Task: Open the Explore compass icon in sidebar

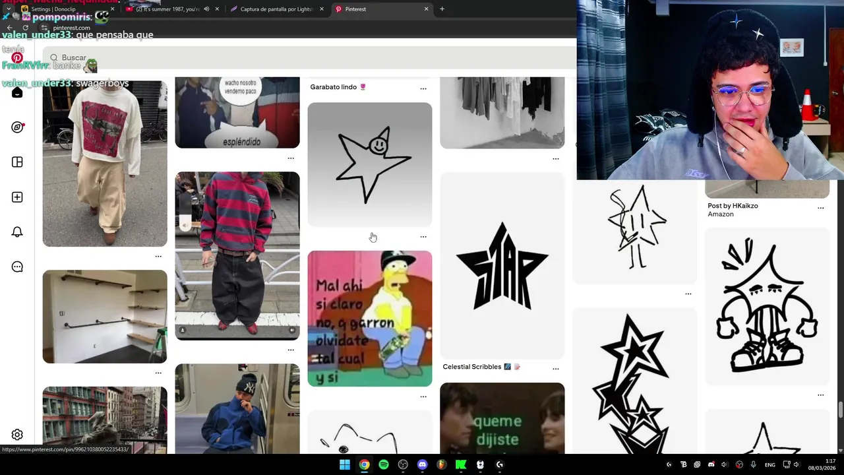Action: click(x=17, y=127)
